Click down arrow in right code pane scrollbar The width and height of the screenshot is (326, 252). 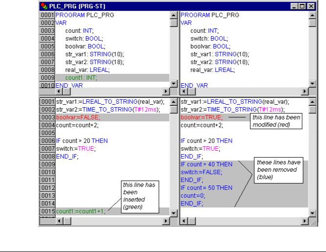312,213
